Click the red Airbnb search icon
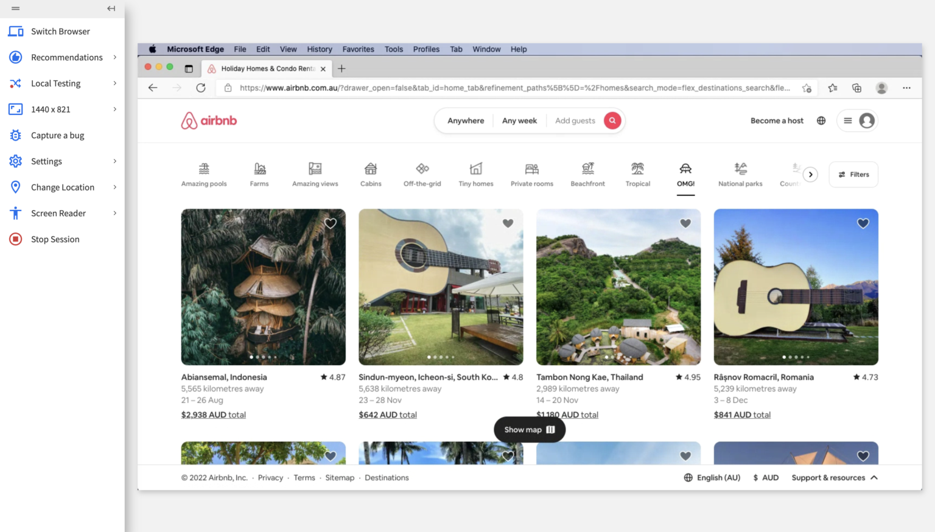The width and height of the screenshot is (935, 532). (612, 121)
